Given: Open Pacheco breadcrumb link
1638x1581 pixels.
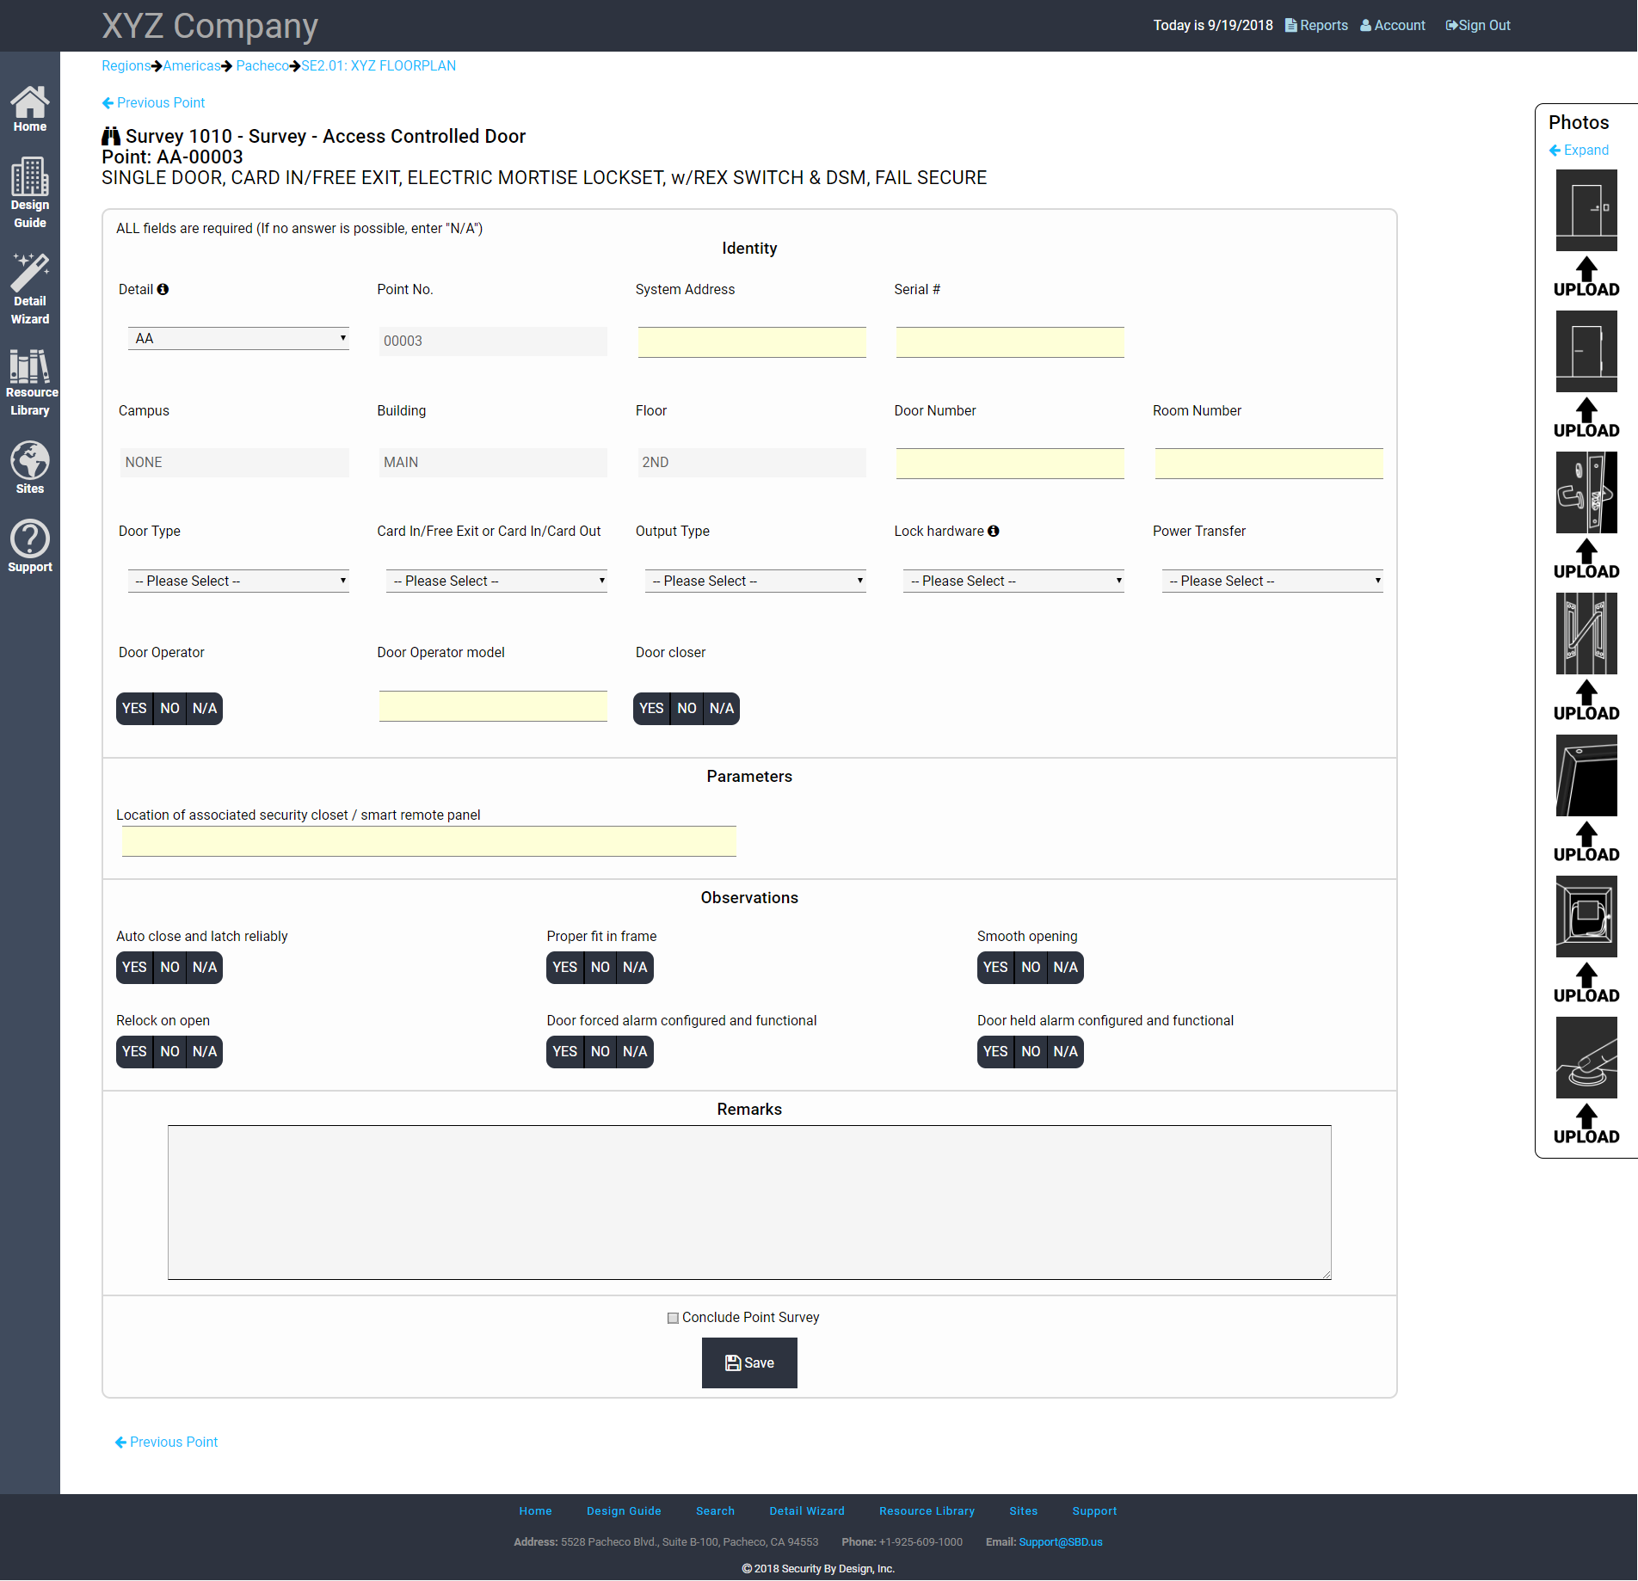Looking at the screenshot, I should tap(262, 65).
